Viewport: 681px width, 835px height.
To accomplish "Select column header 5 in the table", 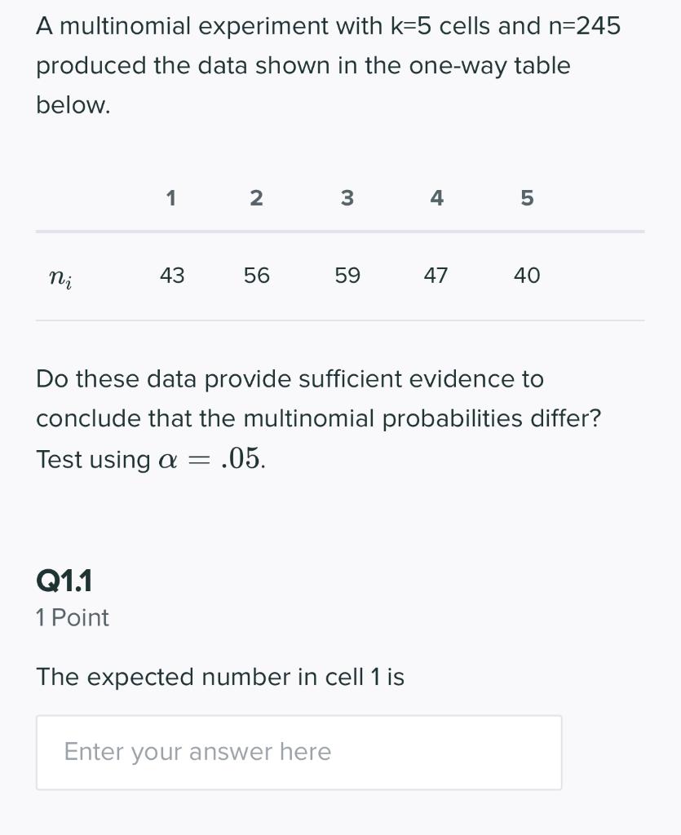I will tap(526, 198).
